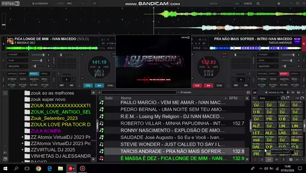Sort tracks by the Nome column header
This screenshot has height=173, width=306.
(126, 98)
